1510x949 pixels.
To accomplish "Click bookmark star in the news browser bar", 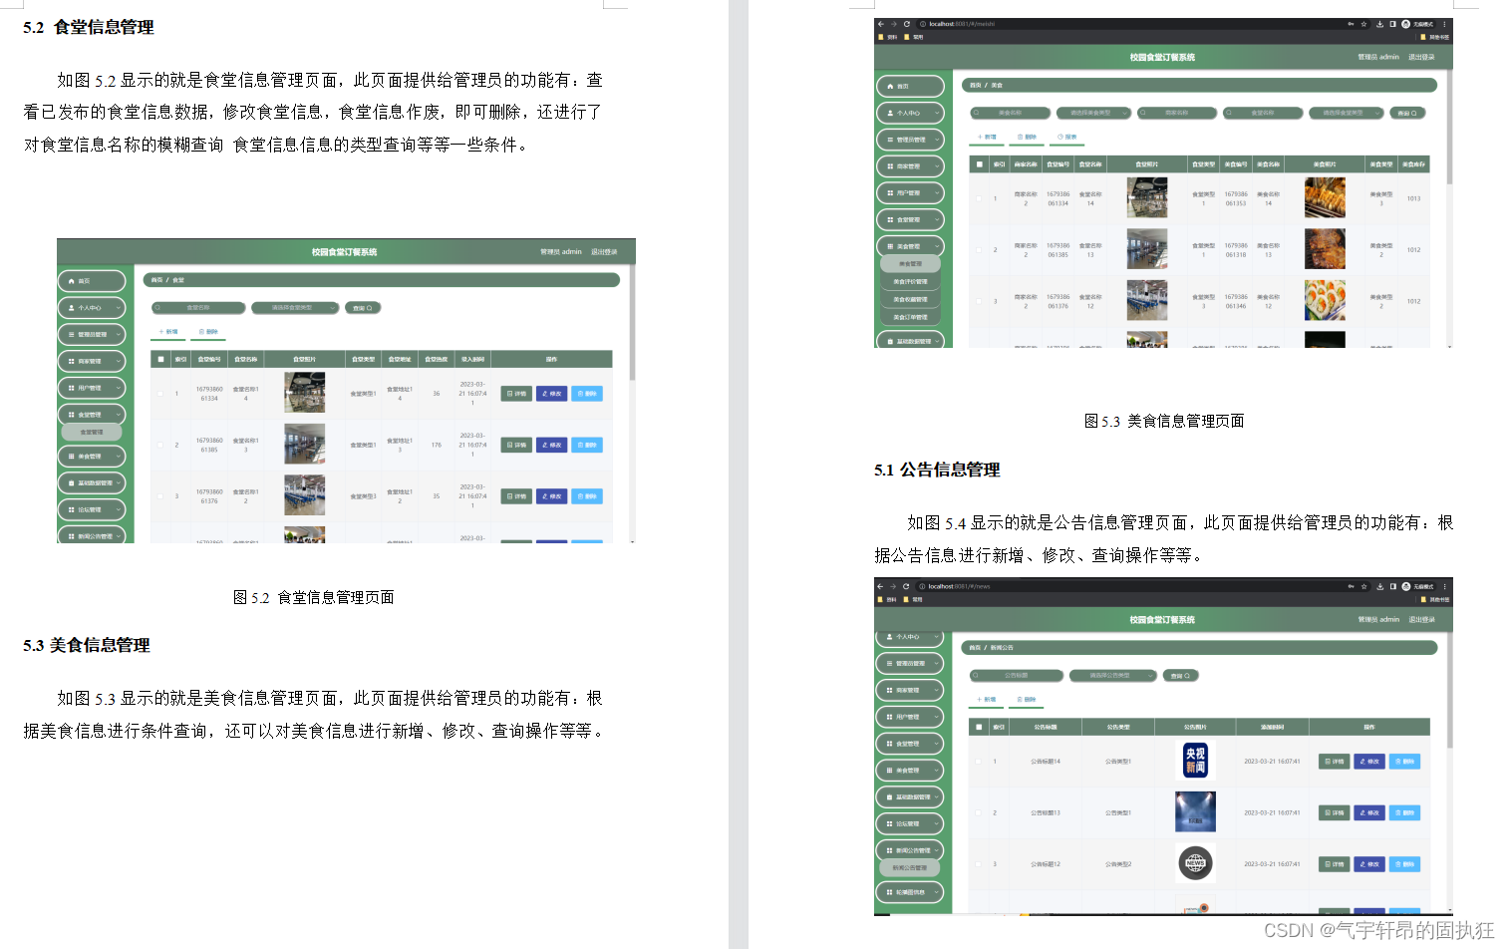I will [x=1364, y=586].
